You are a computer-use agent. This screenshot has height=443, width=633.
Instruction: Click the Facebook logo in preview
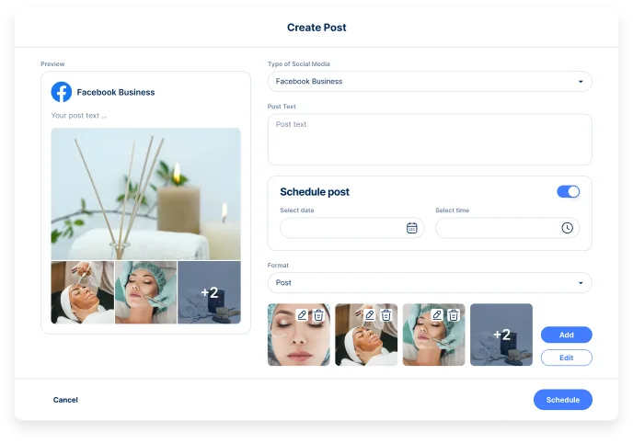coord(62,92)
